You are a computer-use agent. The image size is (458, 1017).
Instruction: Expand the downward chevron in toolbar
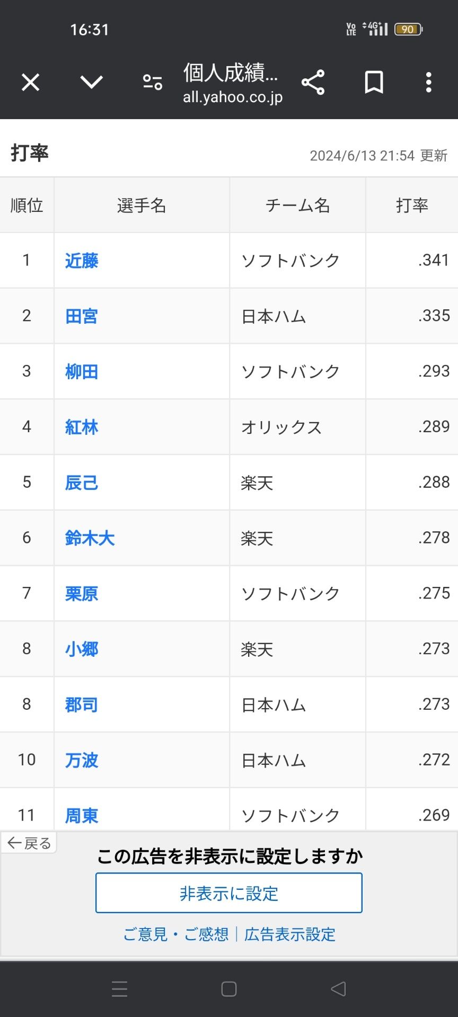pos(91,82)
